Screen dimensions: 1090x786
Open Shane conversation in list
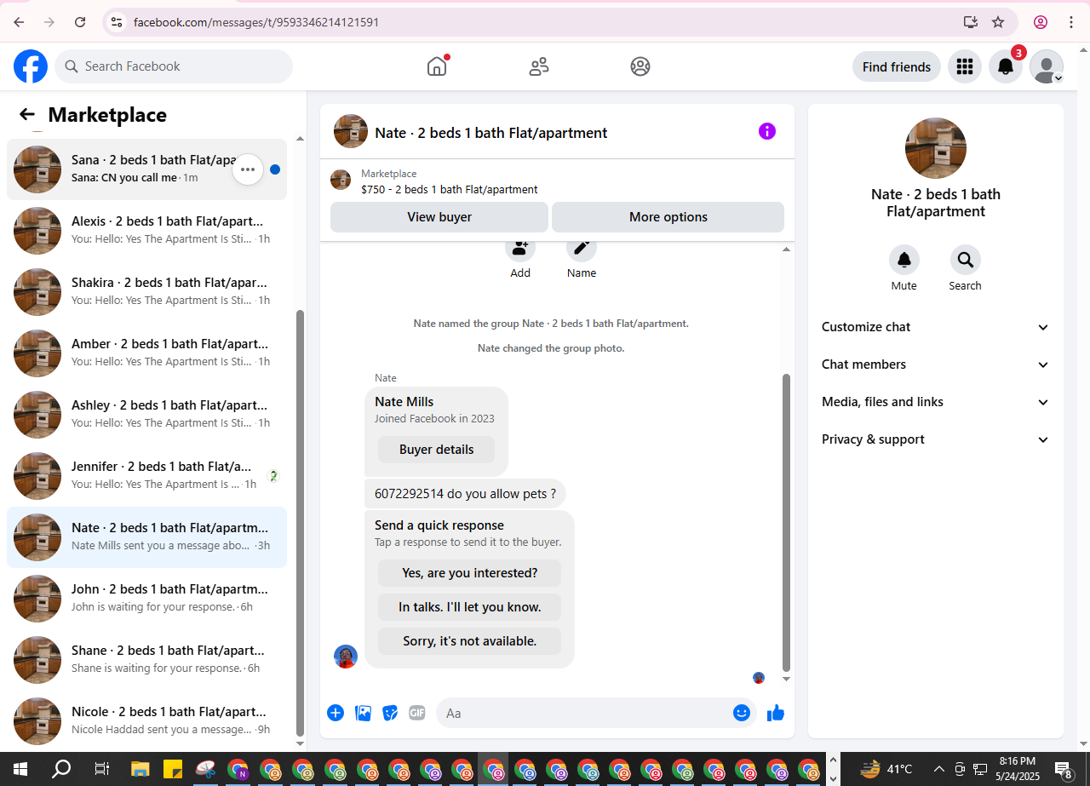point(146,660)
